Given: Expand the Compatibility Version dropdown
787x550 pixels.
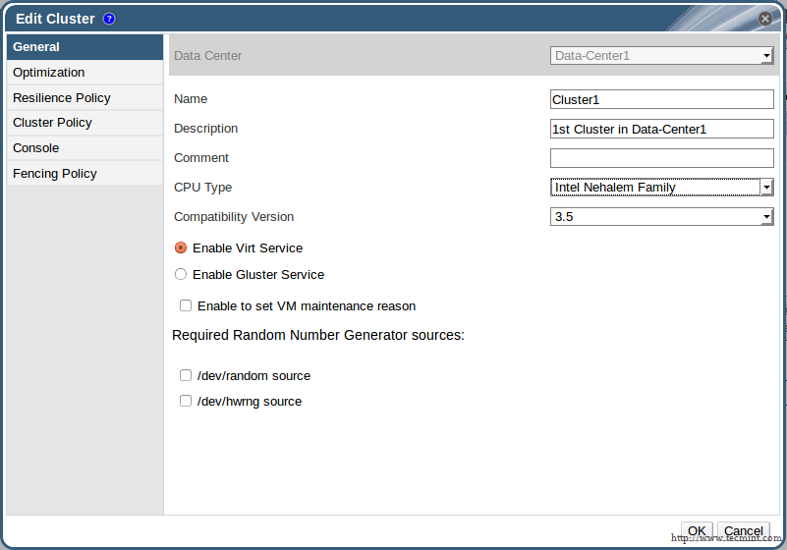Looking at the screenshot, I should [661, 217].
